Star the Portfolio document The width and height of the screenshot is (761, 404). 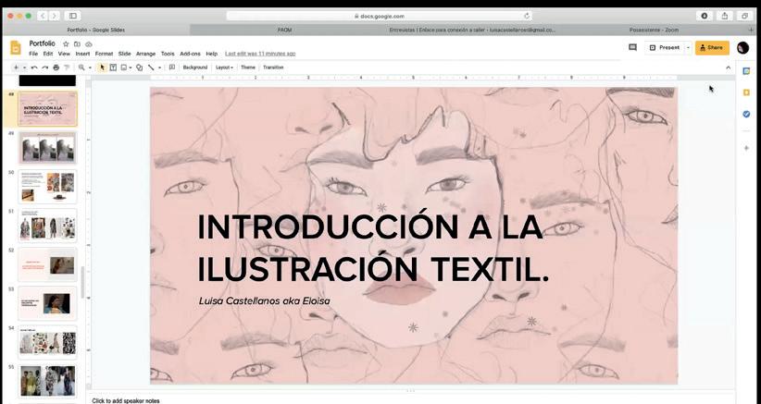point(66,44)
